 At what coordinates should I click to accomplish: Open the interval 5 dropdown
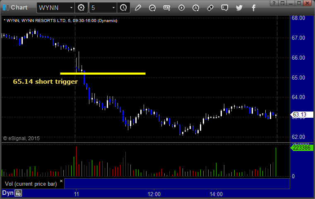pyautogui.click(x=113, y=8)
